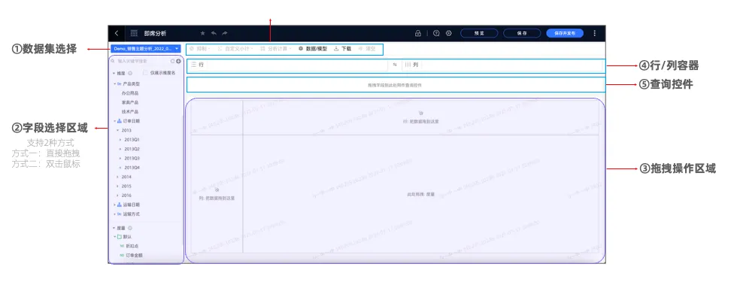
Task: Open the 自定义小计 toolbar dropdown
Action: 235,49
